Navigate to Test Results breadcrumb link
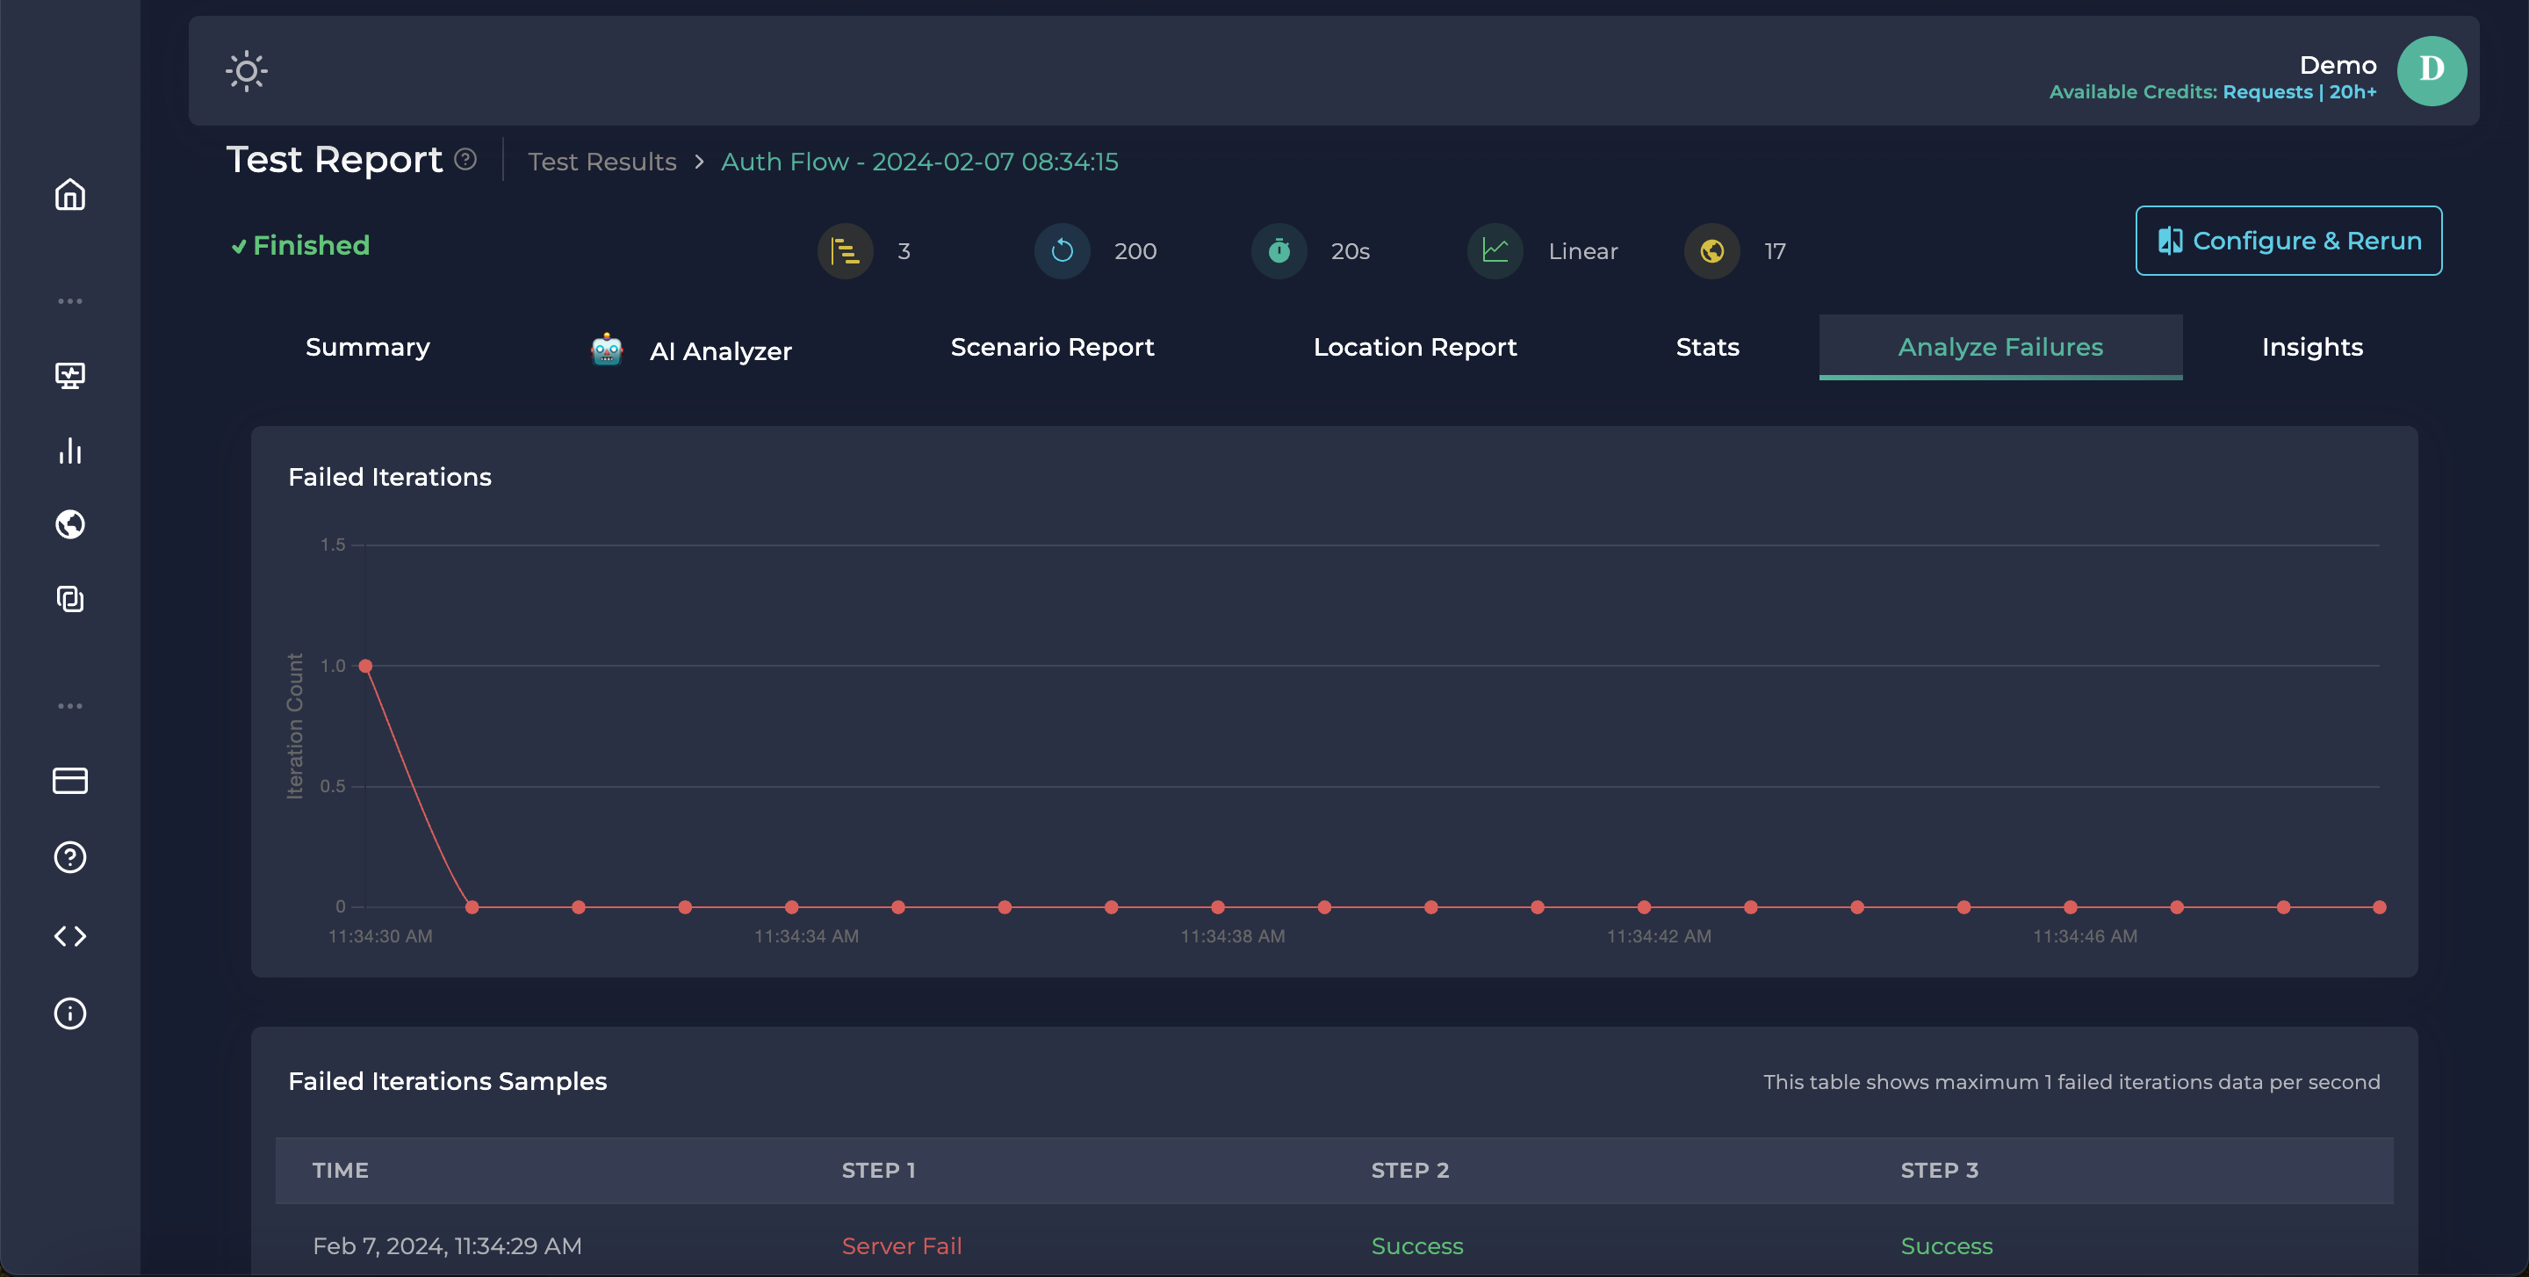The height and width of the screenshot is (1277, 2529). 602,162
